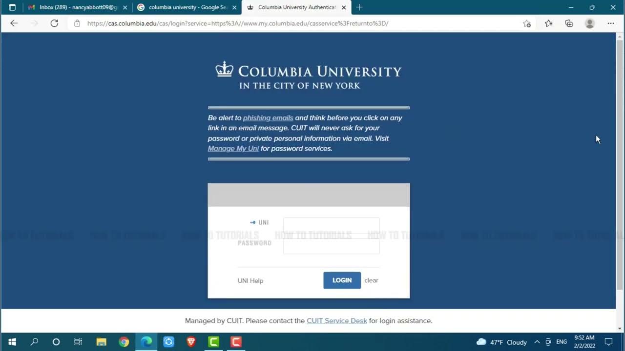Image resolution: width=625 pixels, height=351 pixels.
Task: Close the Google Search tab
Action: click(234, 7)
